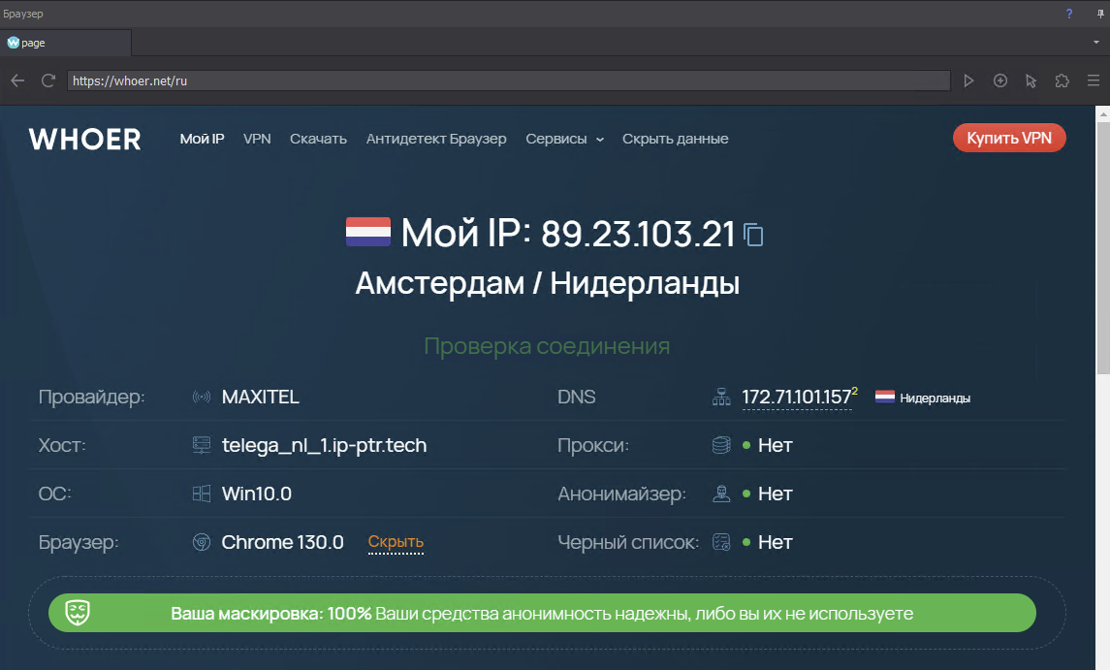This screenshot has height=670, width=1110.
Task: Click the DNS network icon
Action: (721, 397)
